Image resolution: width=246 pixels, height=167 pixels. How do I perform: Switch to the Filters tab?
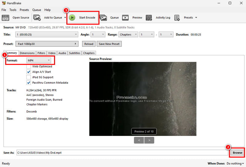(x=41, y=53)
